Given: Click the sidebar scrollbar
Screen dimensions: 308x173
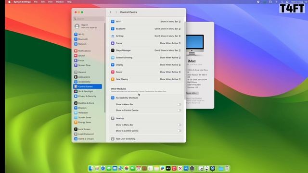Looking at the screenshot, I should coord(105,68).
